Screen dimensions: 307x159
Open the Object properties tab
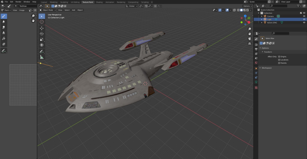pyautogui.click(x=256, y=68)
